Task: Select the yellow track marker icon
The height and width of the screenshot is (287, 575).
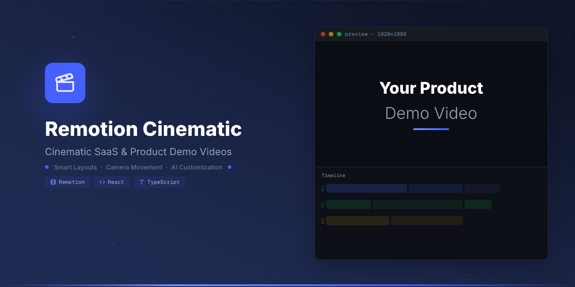Action: pos(323,221)
